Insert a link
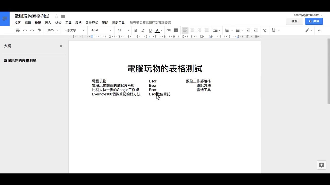Screen dimensions: 330x185 click(169, 30)
